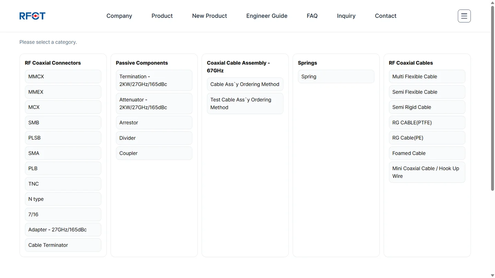Select the Inquiry navigation item
Screen dimensions: 495x278
click(x=346, y=16)
